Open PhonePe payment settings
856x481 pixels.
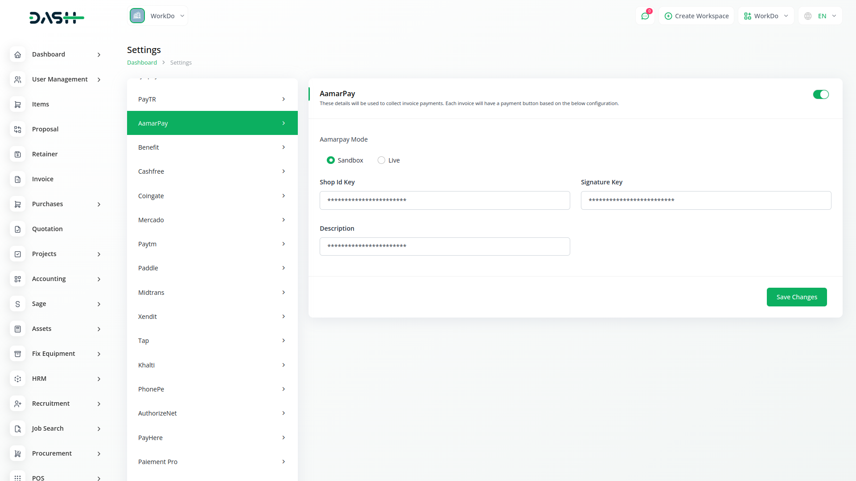click(212, 389)
